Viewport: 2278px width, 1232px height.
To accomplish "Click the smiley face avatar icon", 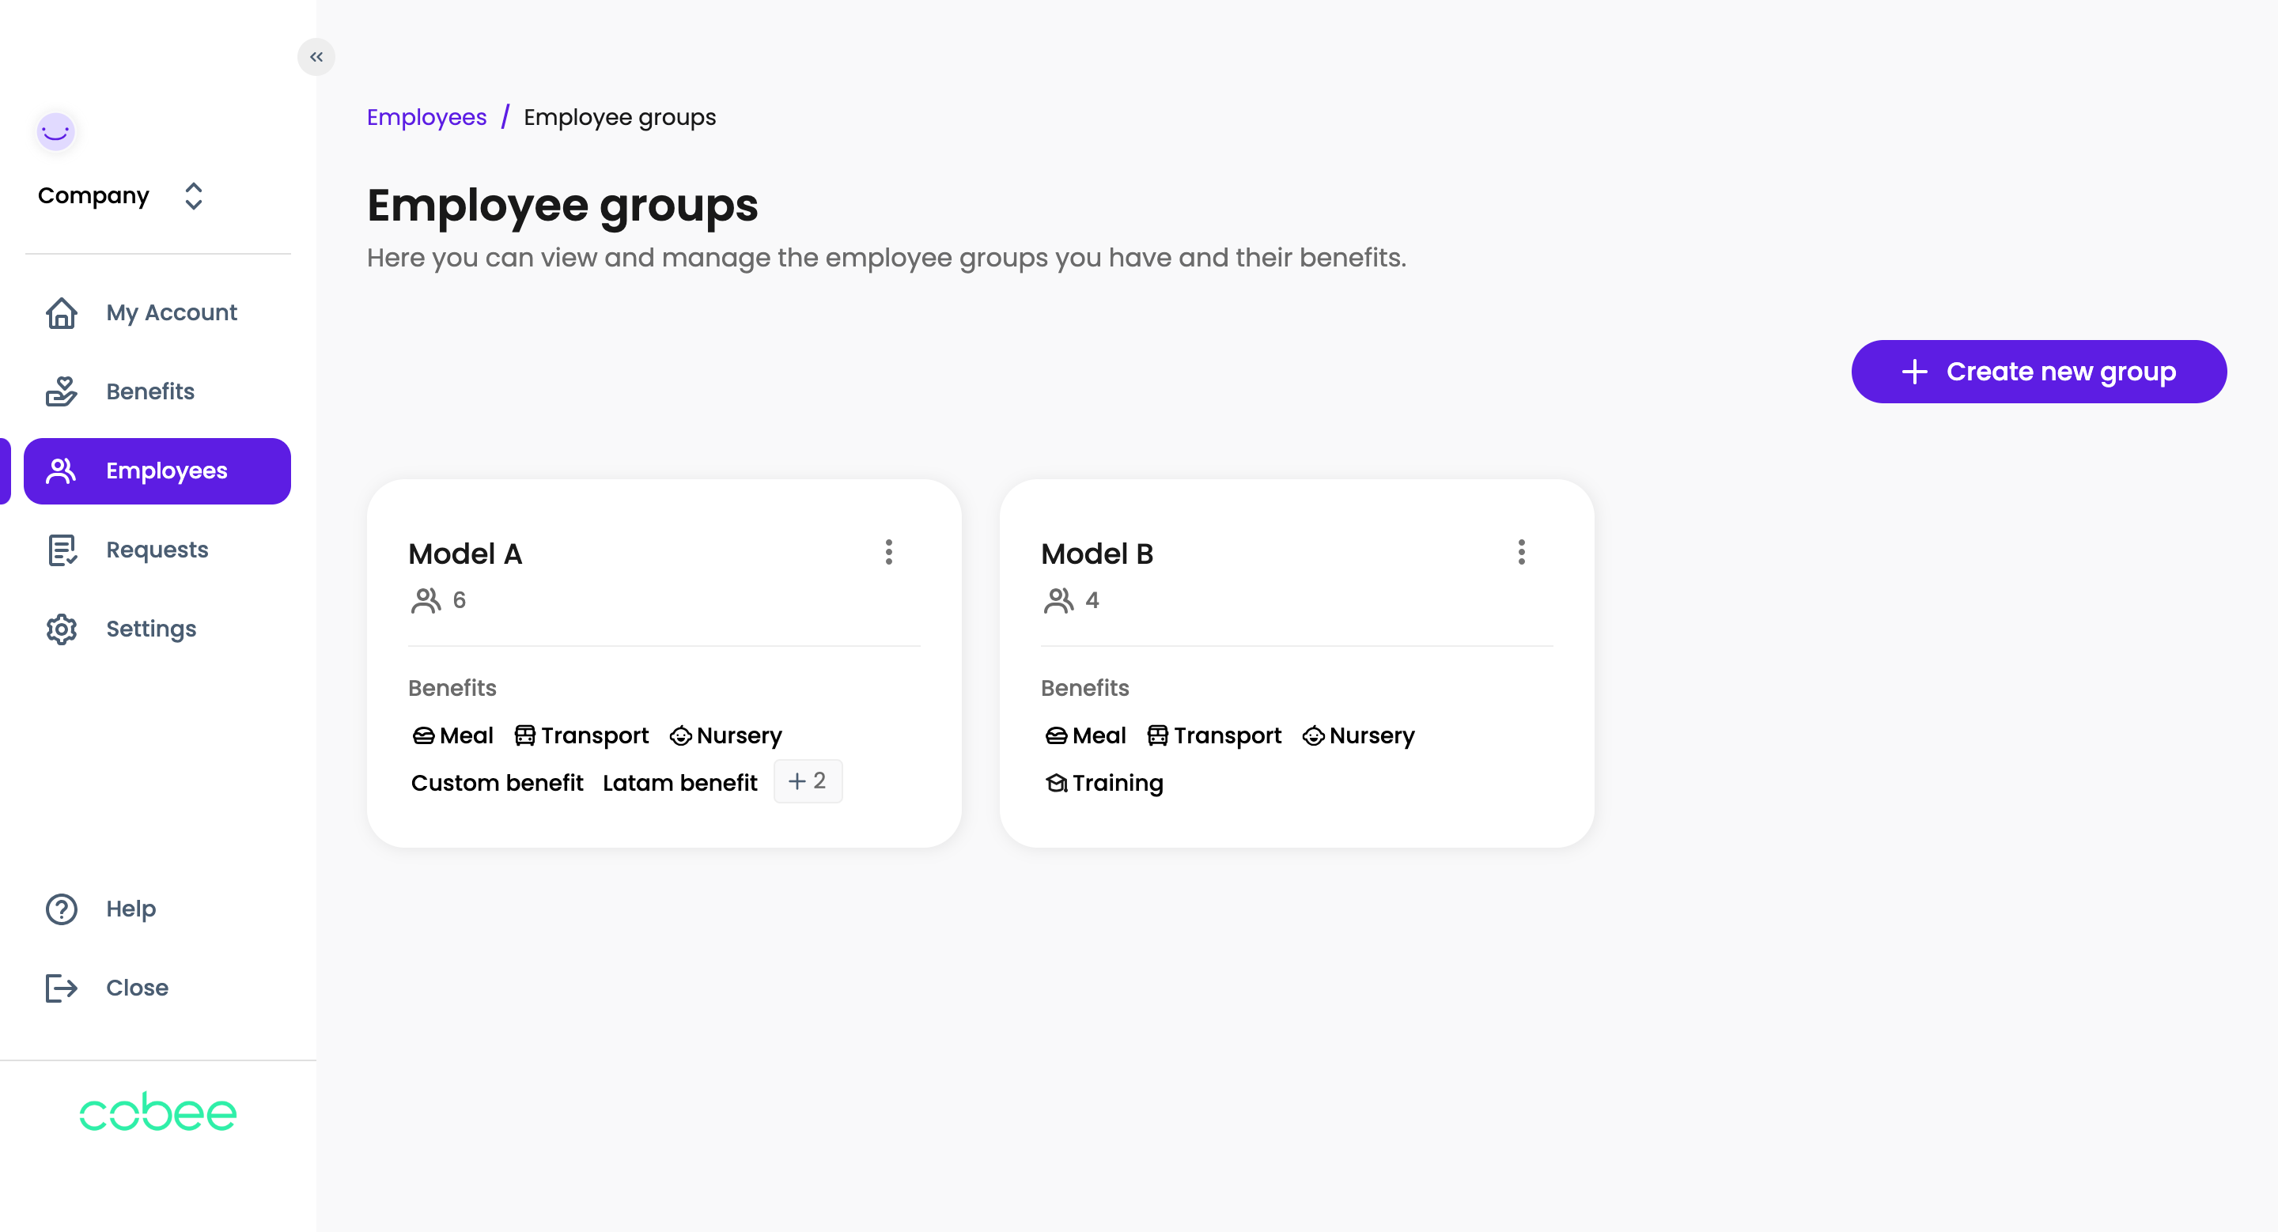I will (x=55, y=132).
